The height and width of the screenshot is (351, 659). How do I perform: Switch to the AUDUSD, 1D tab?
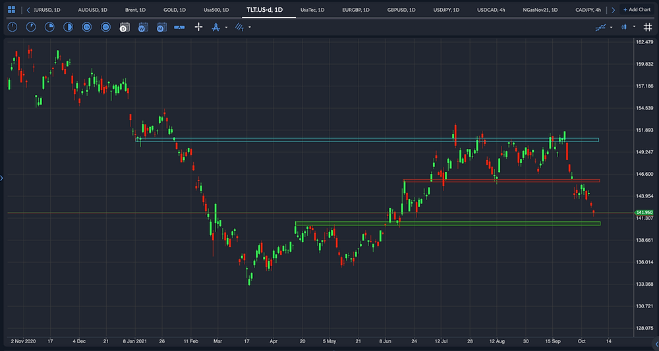coord(92,10)
